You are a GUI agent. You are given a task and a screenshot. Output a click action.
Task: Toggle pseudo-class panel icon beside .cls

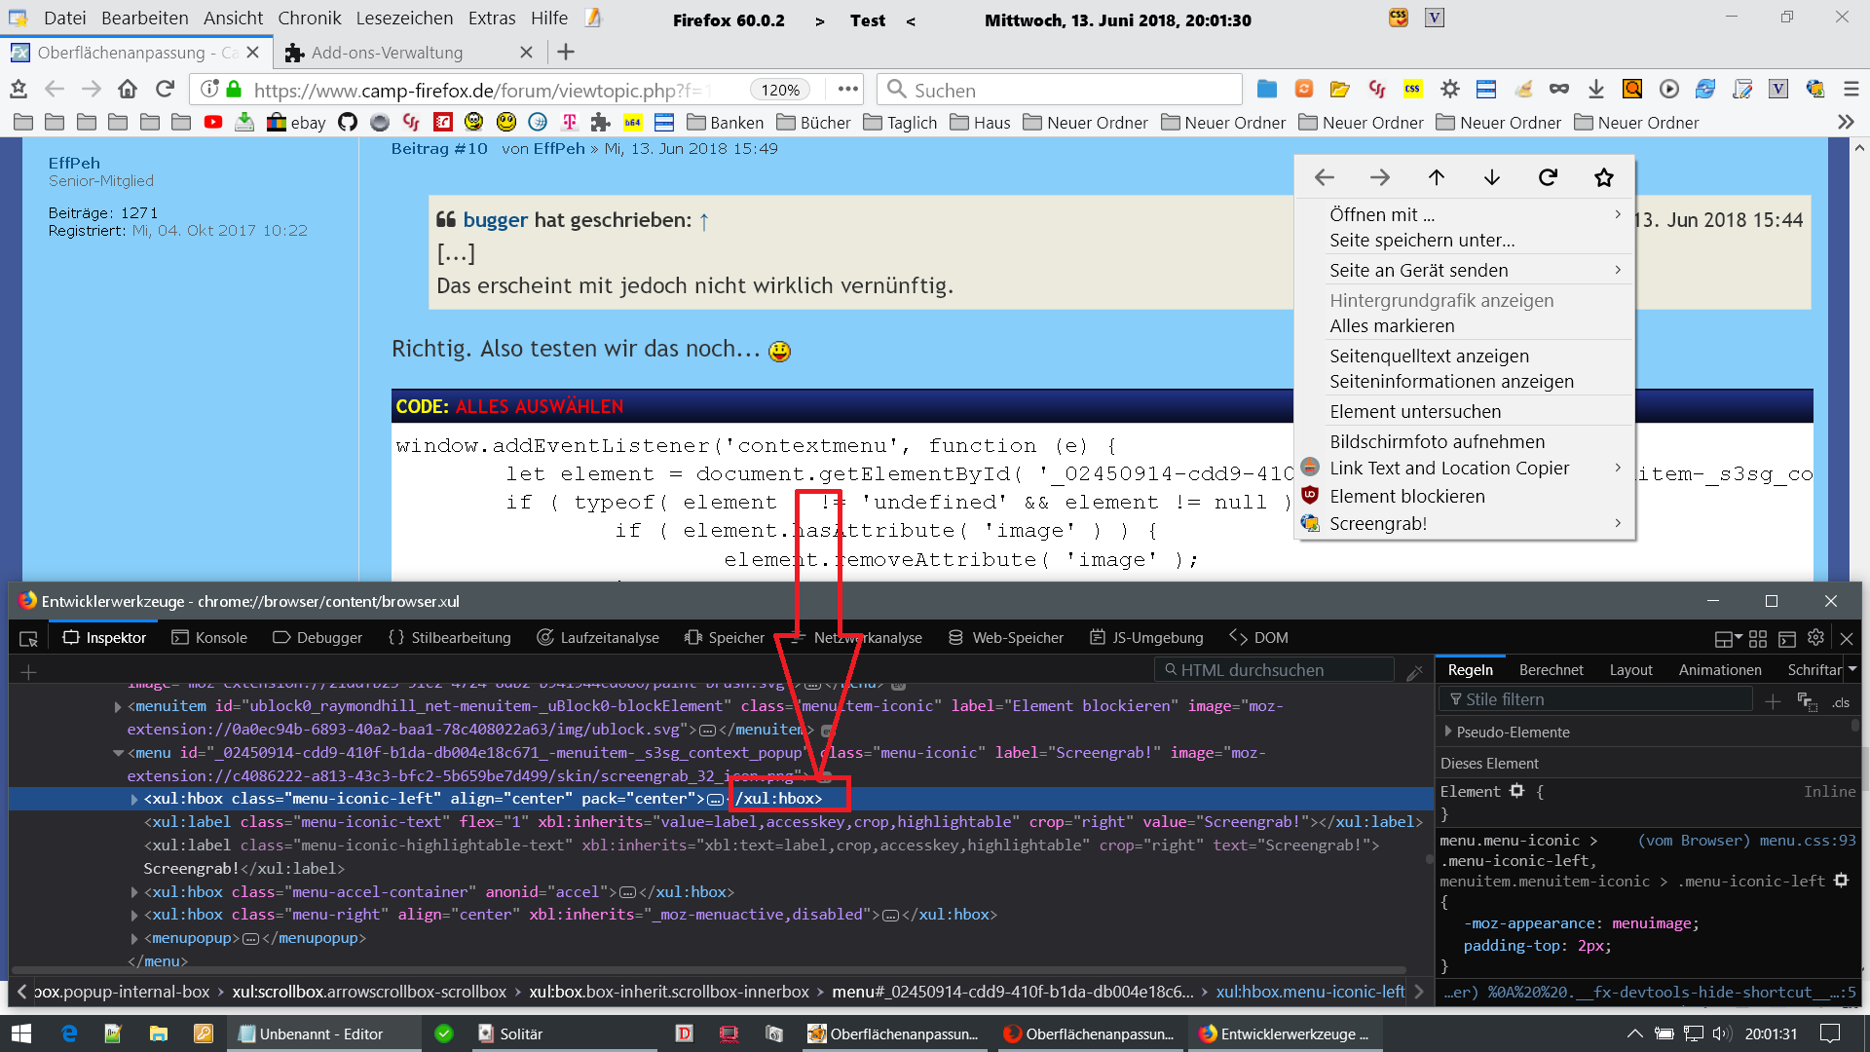point(1807,701)
